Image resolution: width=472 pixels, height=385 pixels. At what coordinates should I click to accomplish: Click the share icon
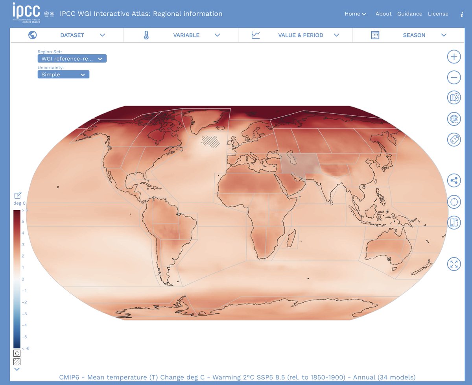454,181
